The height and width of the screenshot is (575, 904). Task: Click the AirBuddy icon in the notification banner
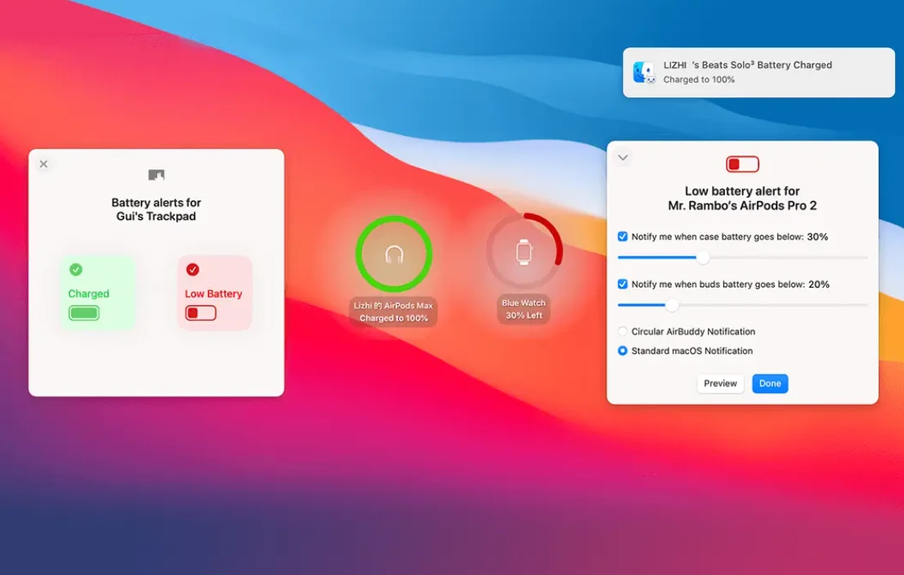coord(645,73)
